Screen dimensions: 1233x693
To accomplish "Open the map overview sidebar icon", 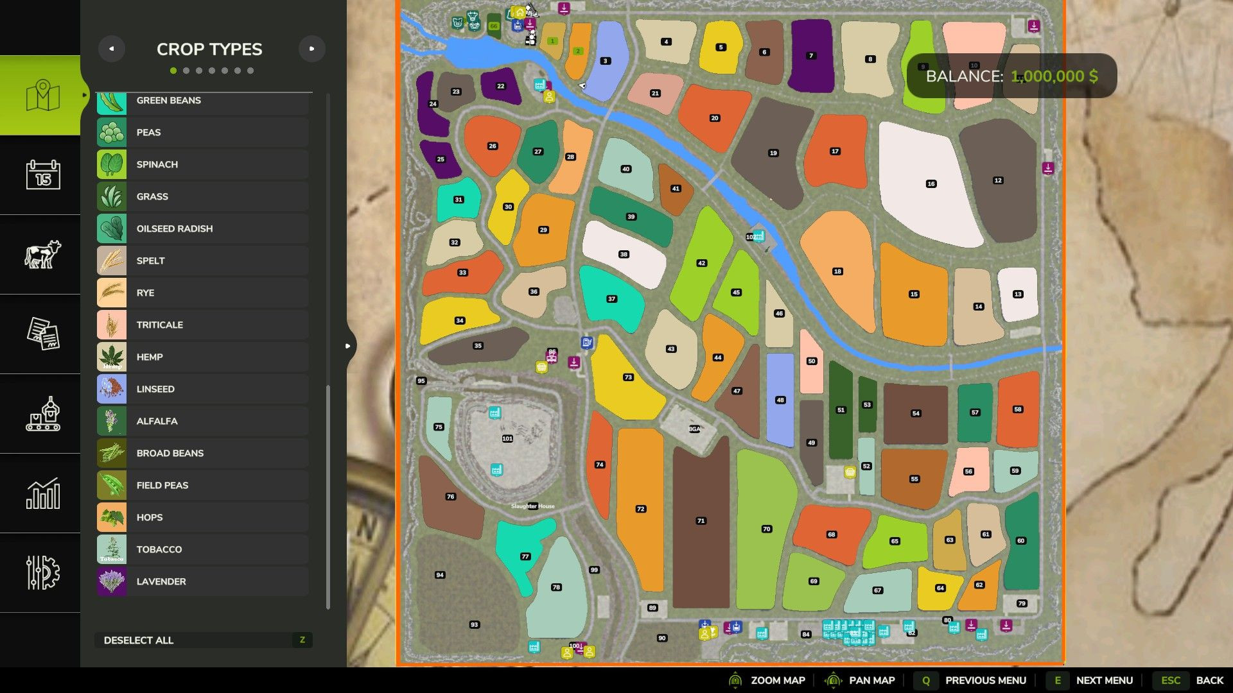I will click(42, 96).
